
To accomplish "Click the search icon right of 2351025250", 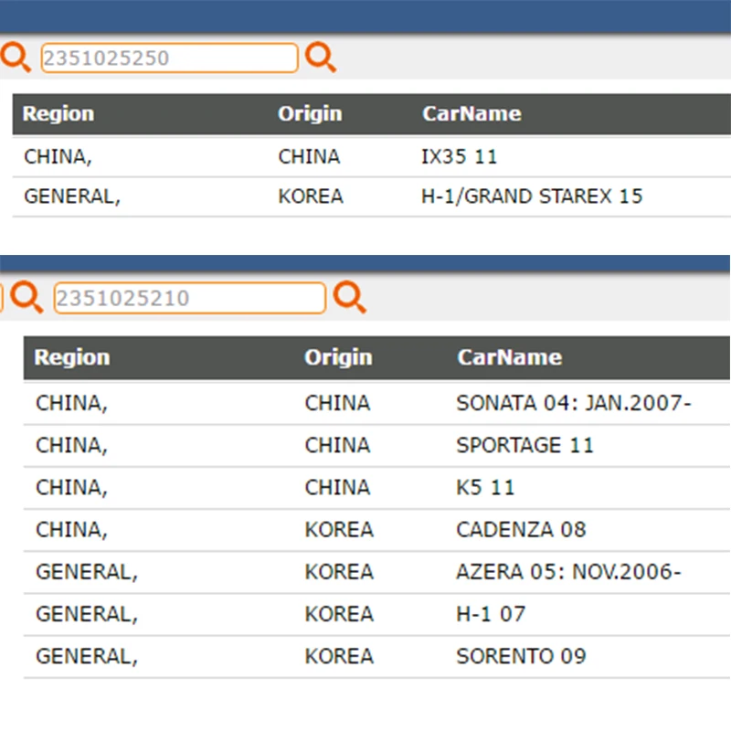I will pyautogui.click(x=321, y=57).
